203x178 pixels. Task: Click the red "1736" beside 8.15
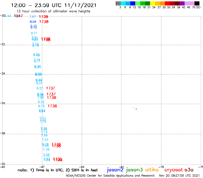click(52, 106)
